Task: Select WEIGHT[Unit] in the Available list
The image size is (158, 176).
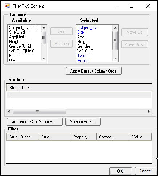Action: click(x=22, y=51)
